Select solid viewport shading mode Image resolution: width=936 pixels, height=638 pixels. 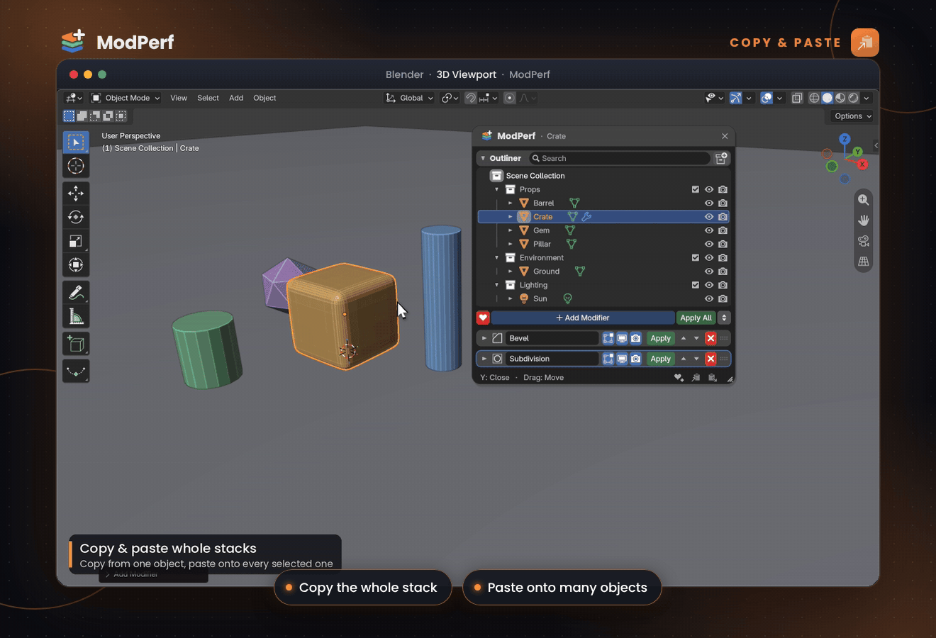[827, 98]
